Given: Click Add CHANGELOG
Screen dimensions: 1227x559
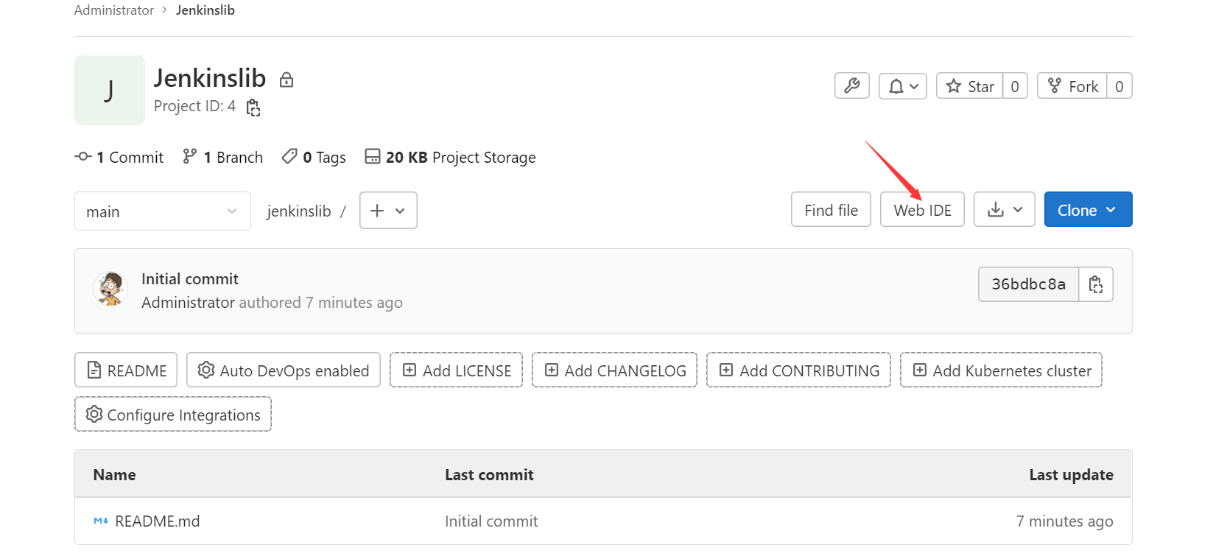Looking at the screenshot, I should tap(614, 370).
